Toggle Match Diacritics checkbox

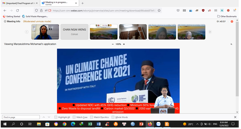pos(92,117)
